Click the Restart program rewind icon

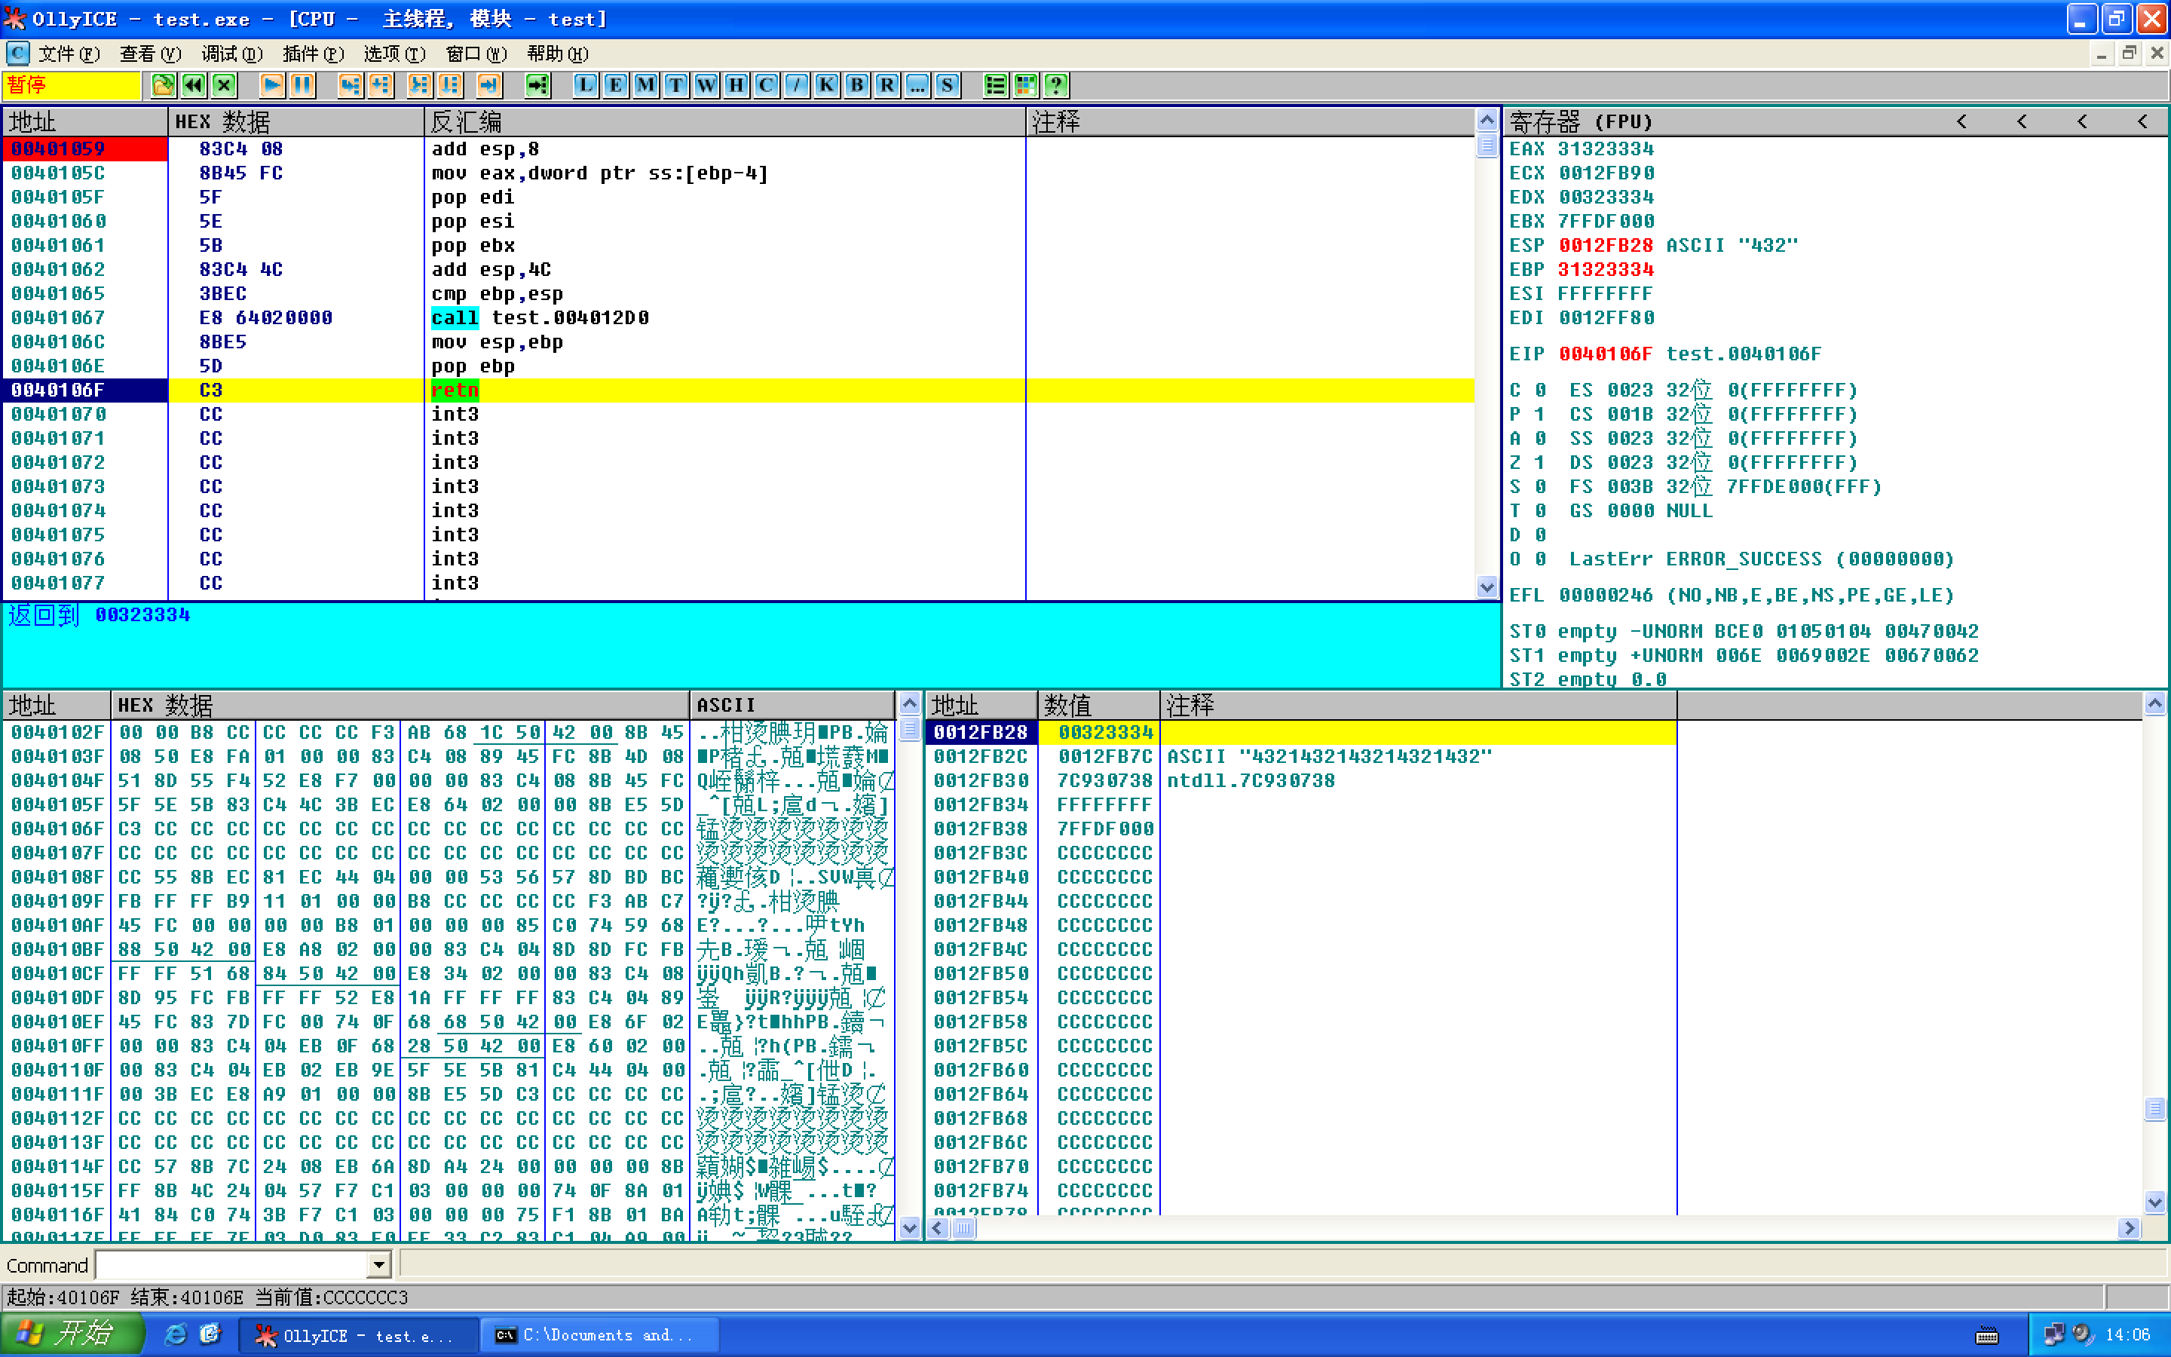(194, 85)
